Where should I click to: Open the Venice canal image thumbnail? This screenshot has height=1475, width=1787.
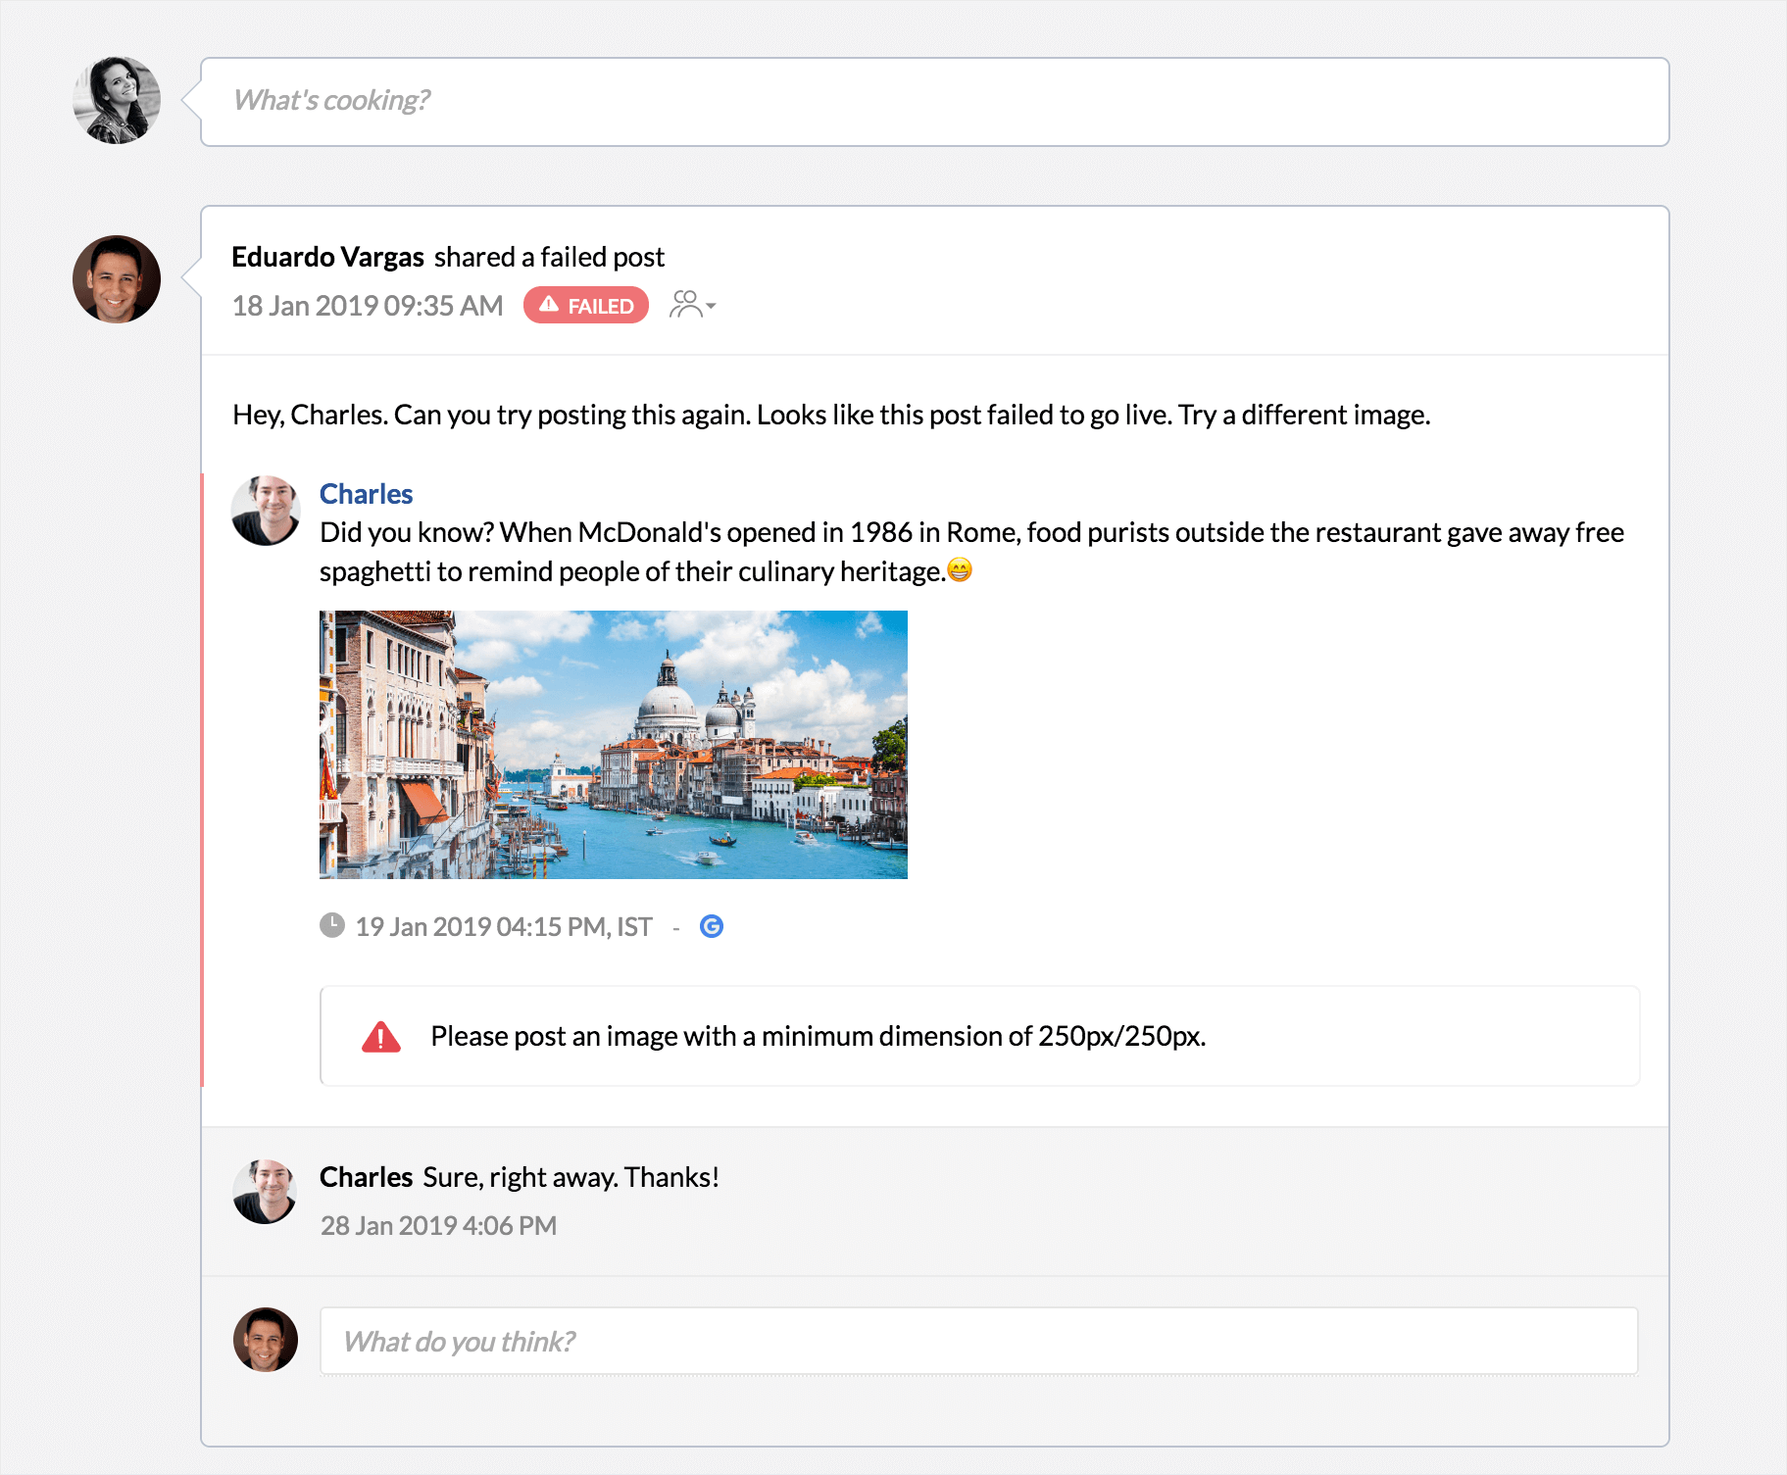point(614,745)
